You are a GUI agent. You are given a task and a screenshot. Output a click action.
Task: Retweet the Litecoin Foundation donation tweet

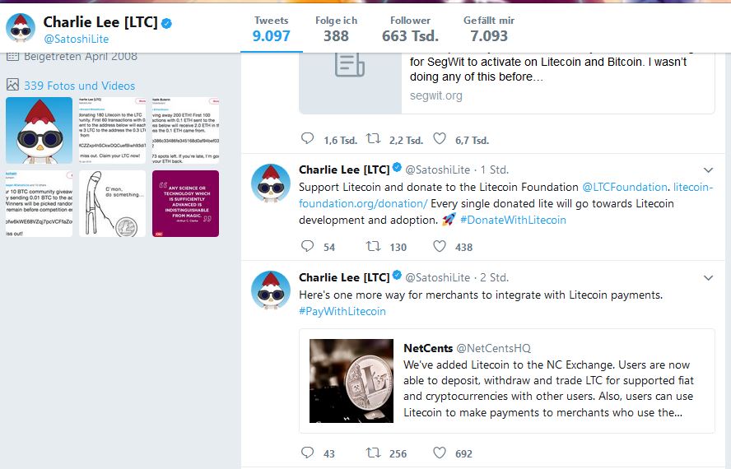click(373, 246)
